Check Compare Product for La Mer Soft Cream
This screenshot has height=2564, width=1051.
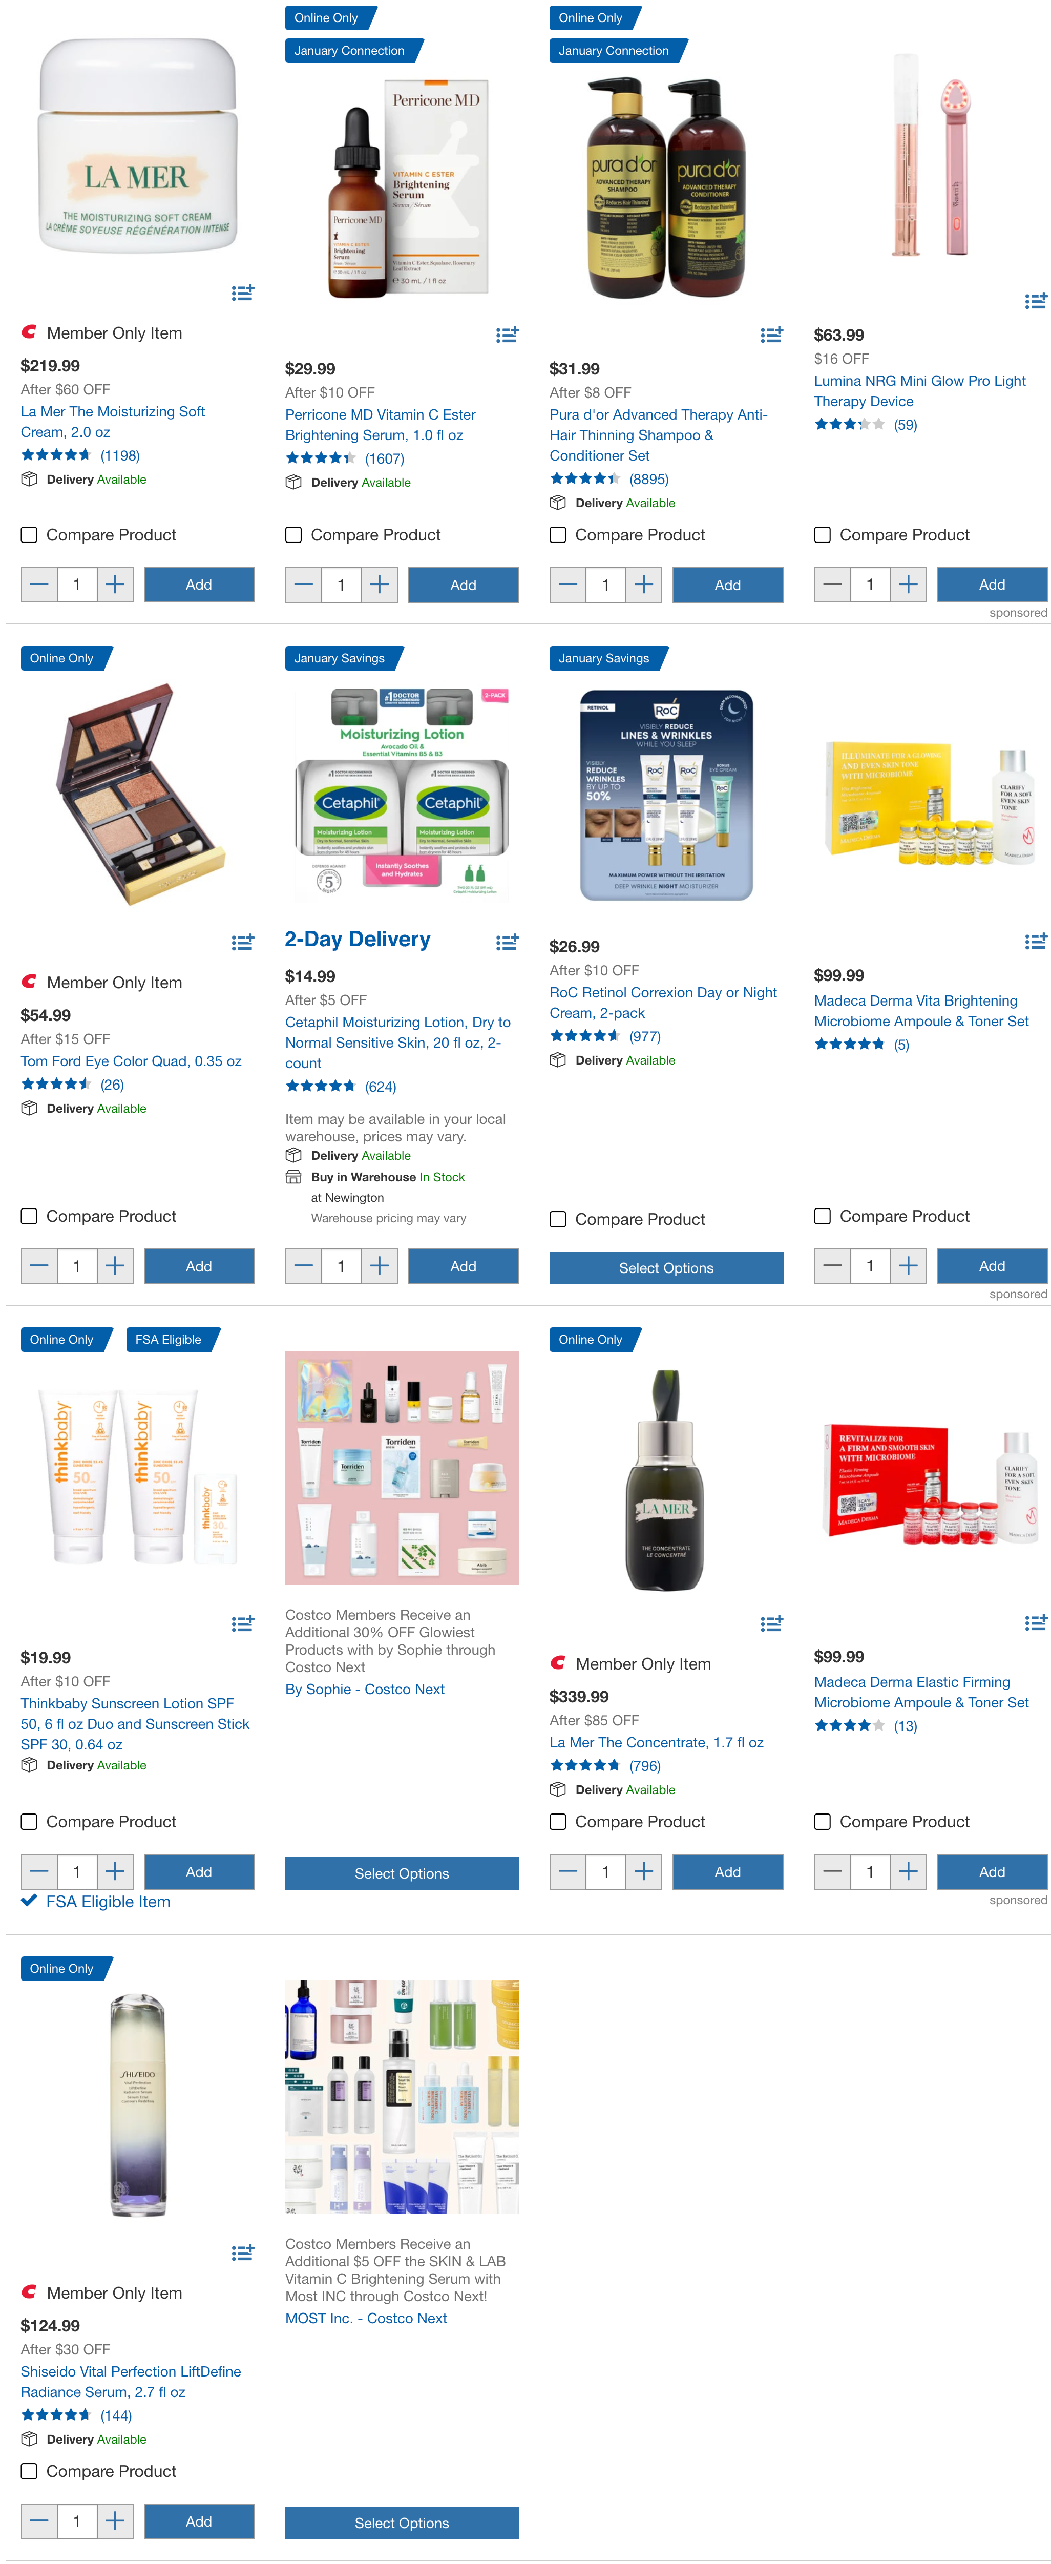pyautogui.click(x=30, y=534)
